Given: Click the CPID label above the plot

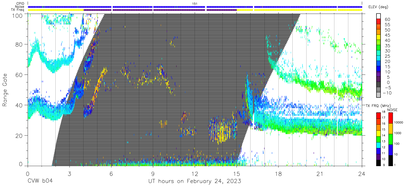Looking at the screenshot, I should (20, 3).
